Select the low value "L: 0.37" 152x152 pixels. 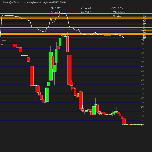86,12
